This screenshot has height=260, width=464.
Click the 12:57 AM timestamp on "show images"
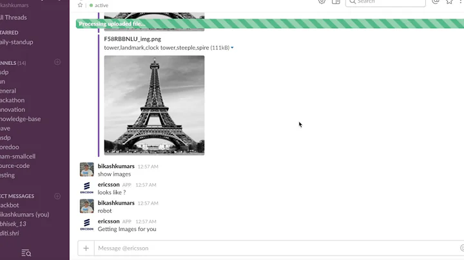148,167
